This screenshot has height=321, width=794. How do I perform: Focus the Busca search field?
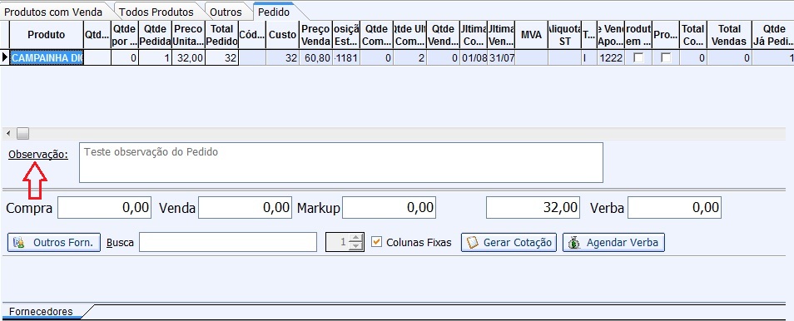coord(228,242)
